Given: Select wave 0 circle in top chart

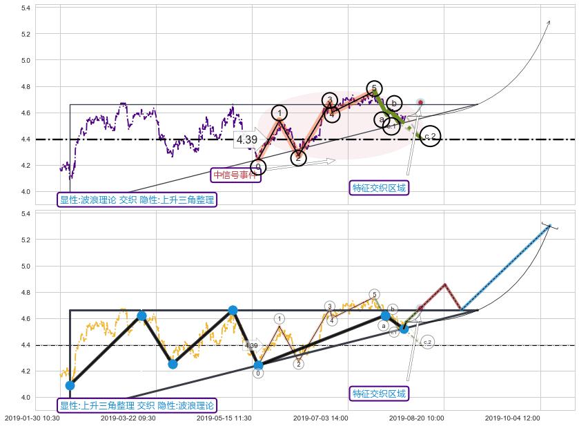Looking at the screenshot, I should point(258,166).
